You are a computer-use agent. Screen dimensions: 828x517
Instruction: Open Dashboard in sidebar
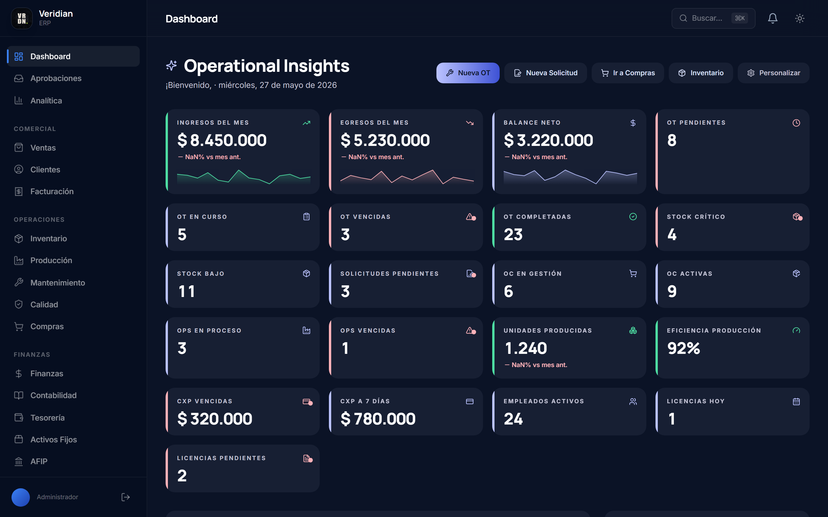click(x=73, y=56)
